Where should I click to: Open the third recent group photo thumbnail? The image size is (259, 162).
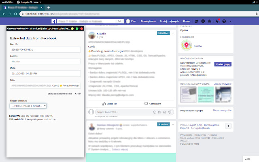(x=223, y=95)
